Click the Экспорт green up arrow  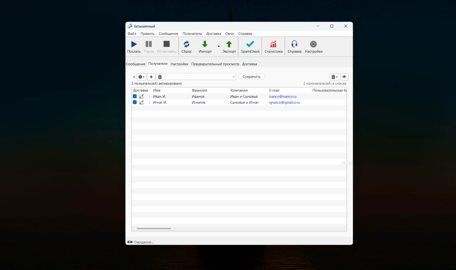(229, 44)
